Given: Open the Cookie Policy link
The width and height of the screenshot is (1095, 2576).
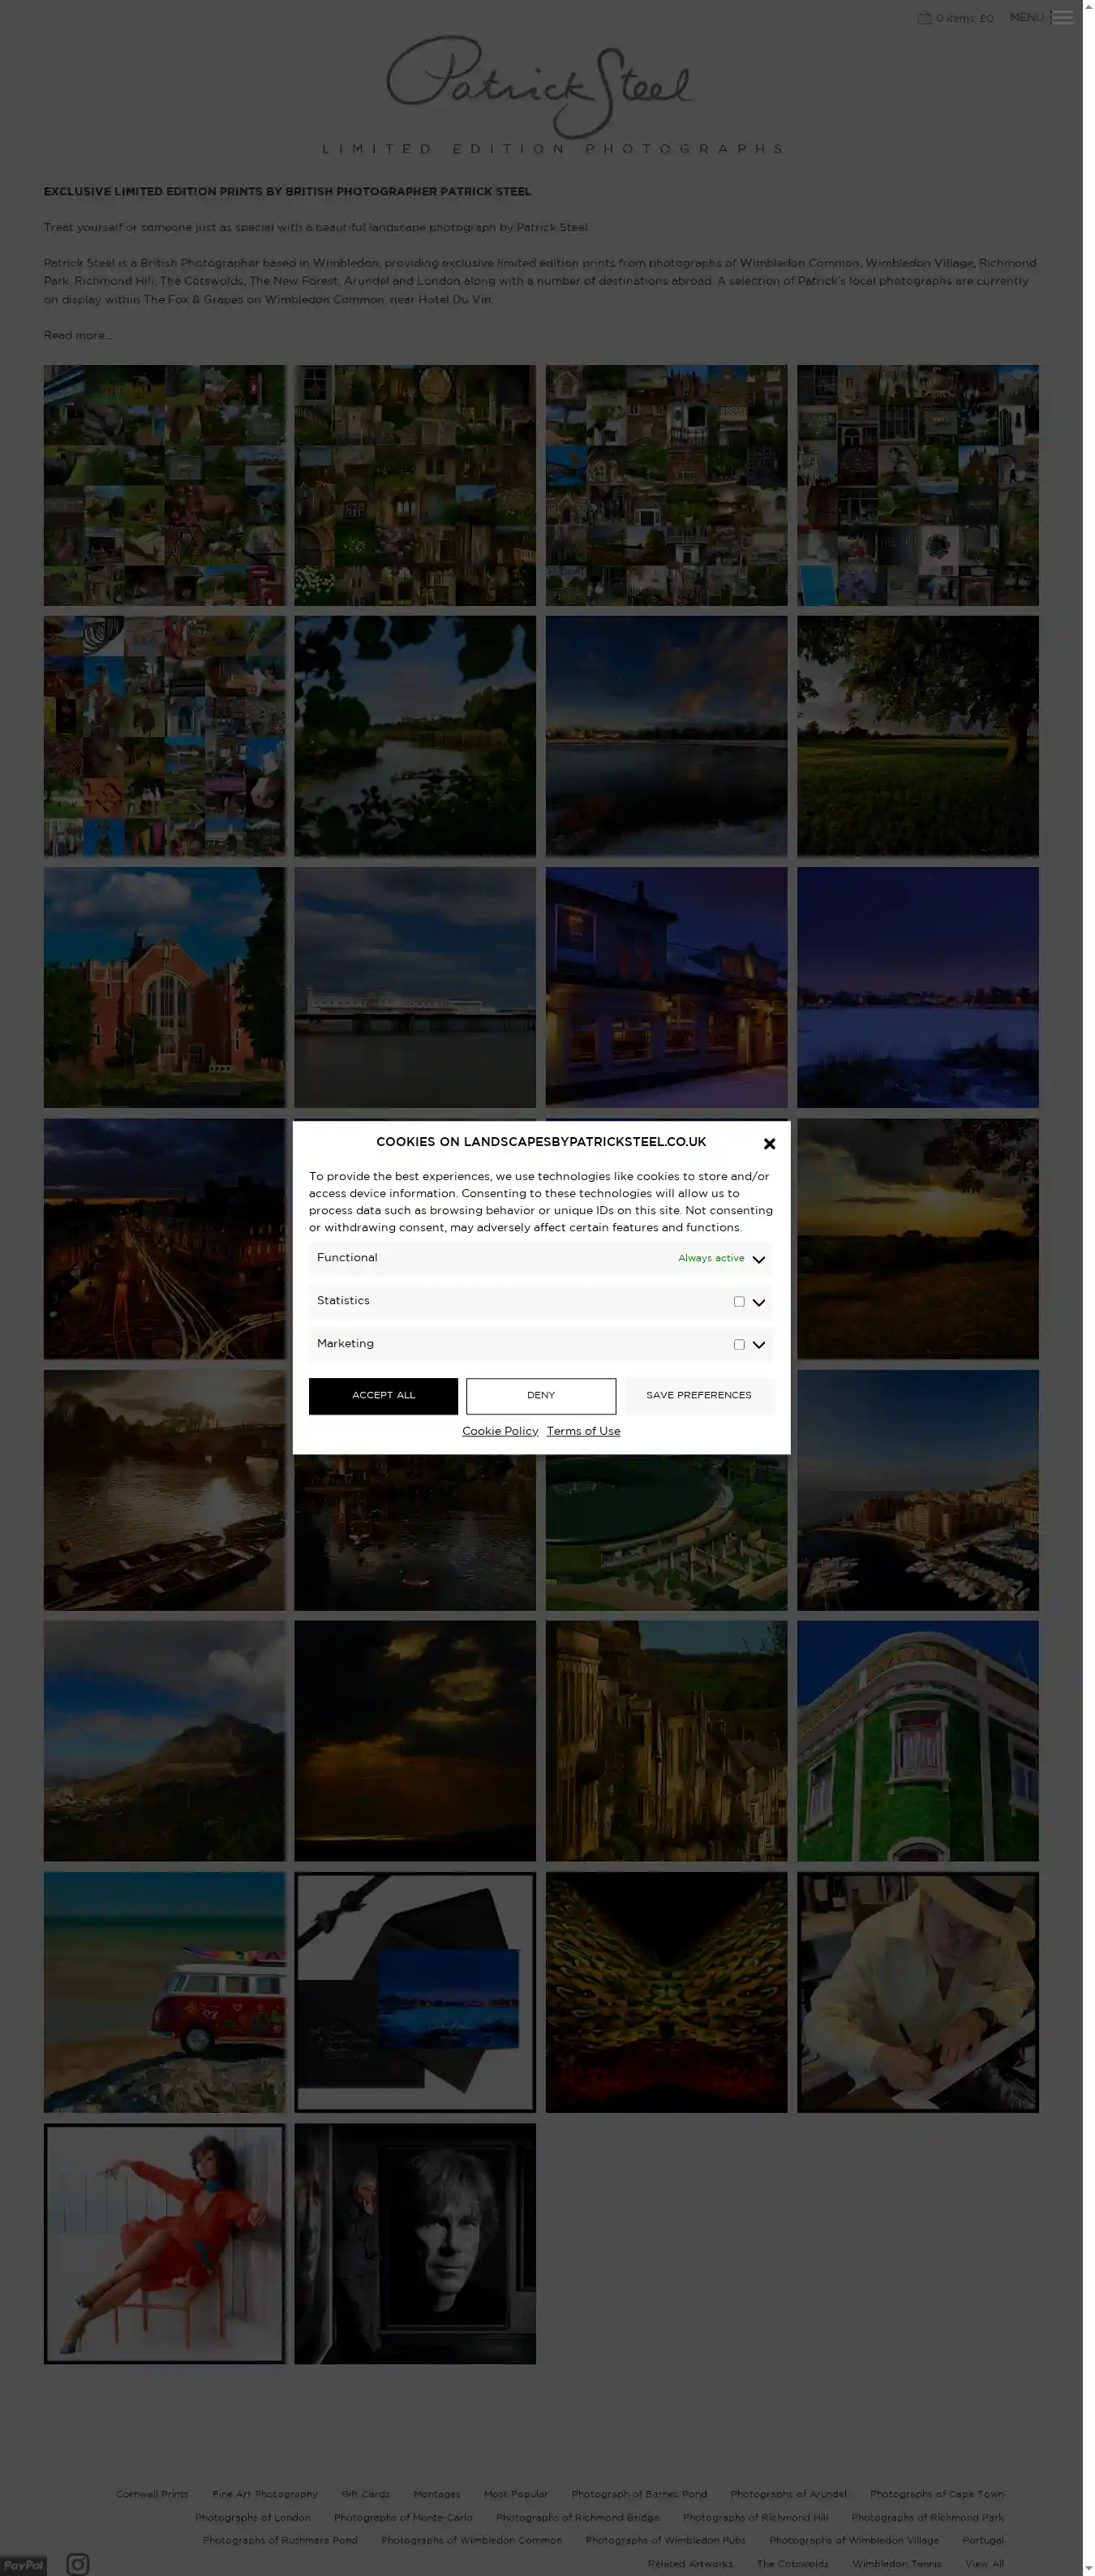Looking at the screenshot, I should tap(500, 1432).
